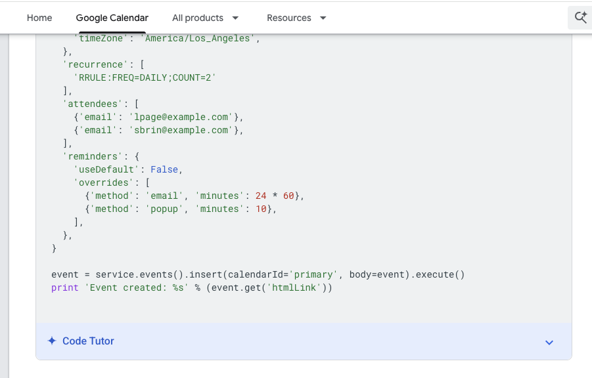The height and width of the screenshot is (378, 592).
Task: Click the Code Tutor label text
Action: pyautogui.click(x=88, y=341)
